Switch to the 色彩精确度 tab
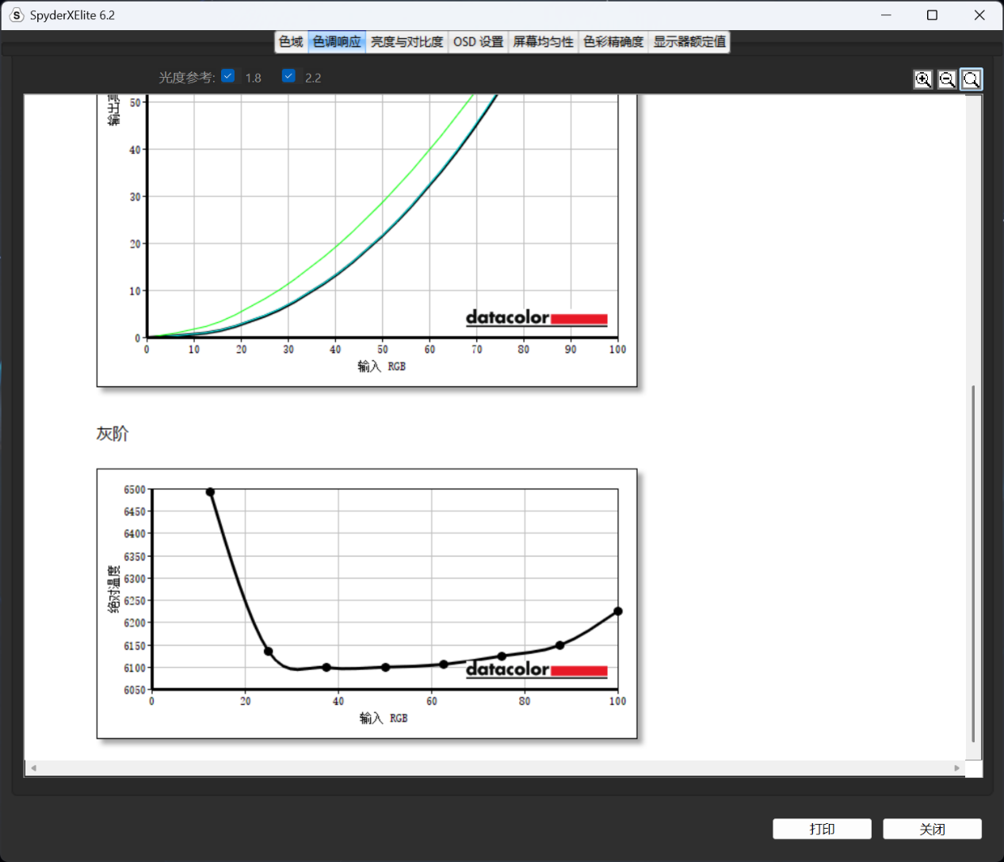This screenshot has width=1004, height=862. coord(613,42)
